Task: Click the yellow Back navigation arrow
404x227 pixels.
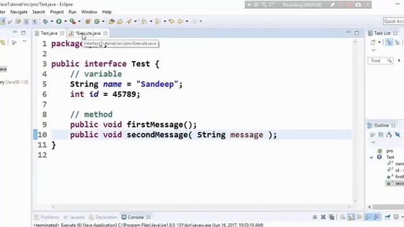Action: [181, 21]
